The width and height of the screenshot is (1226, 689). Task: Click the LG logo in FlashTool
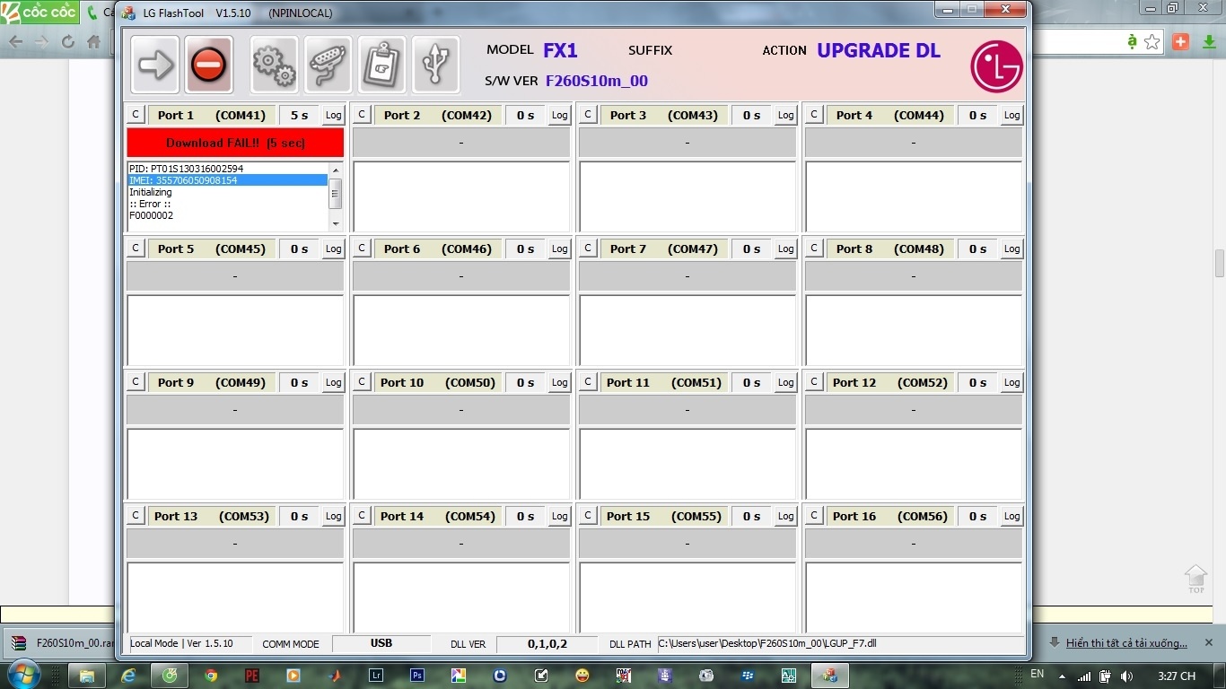tap(996, 66)
